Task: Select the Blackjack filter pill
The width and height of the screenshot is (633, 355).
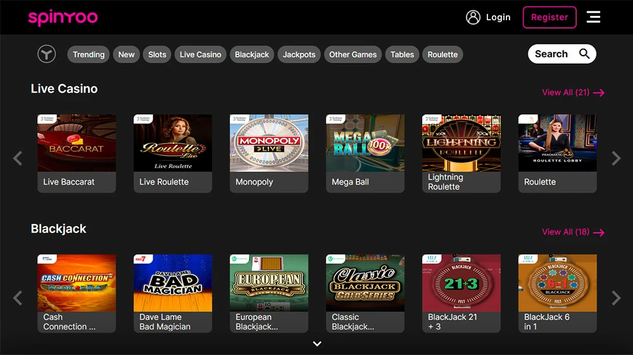Action: (252, 54)
